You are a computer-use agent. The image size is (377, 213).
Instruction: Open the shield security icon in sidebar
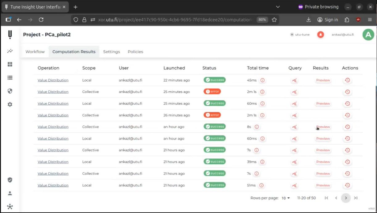click(x=10, y=91)
